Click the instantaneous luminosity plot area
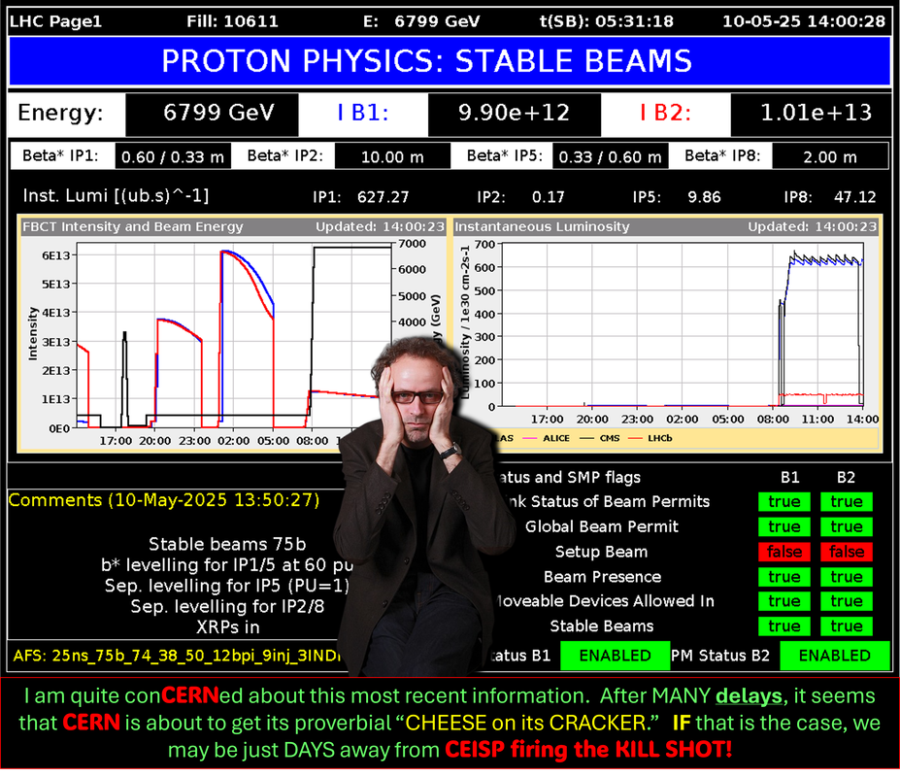 tap(683, 324)
